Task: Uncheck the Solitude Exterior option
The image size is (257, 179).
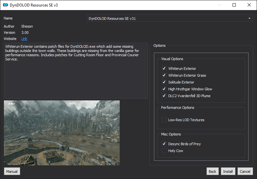Action: tap(164, 82)
